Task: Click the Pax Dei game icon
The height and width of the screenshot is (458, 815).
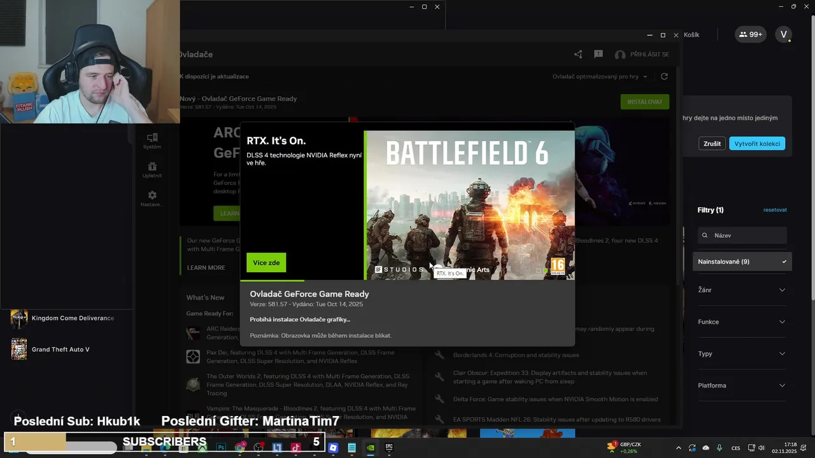Action: 193,357
